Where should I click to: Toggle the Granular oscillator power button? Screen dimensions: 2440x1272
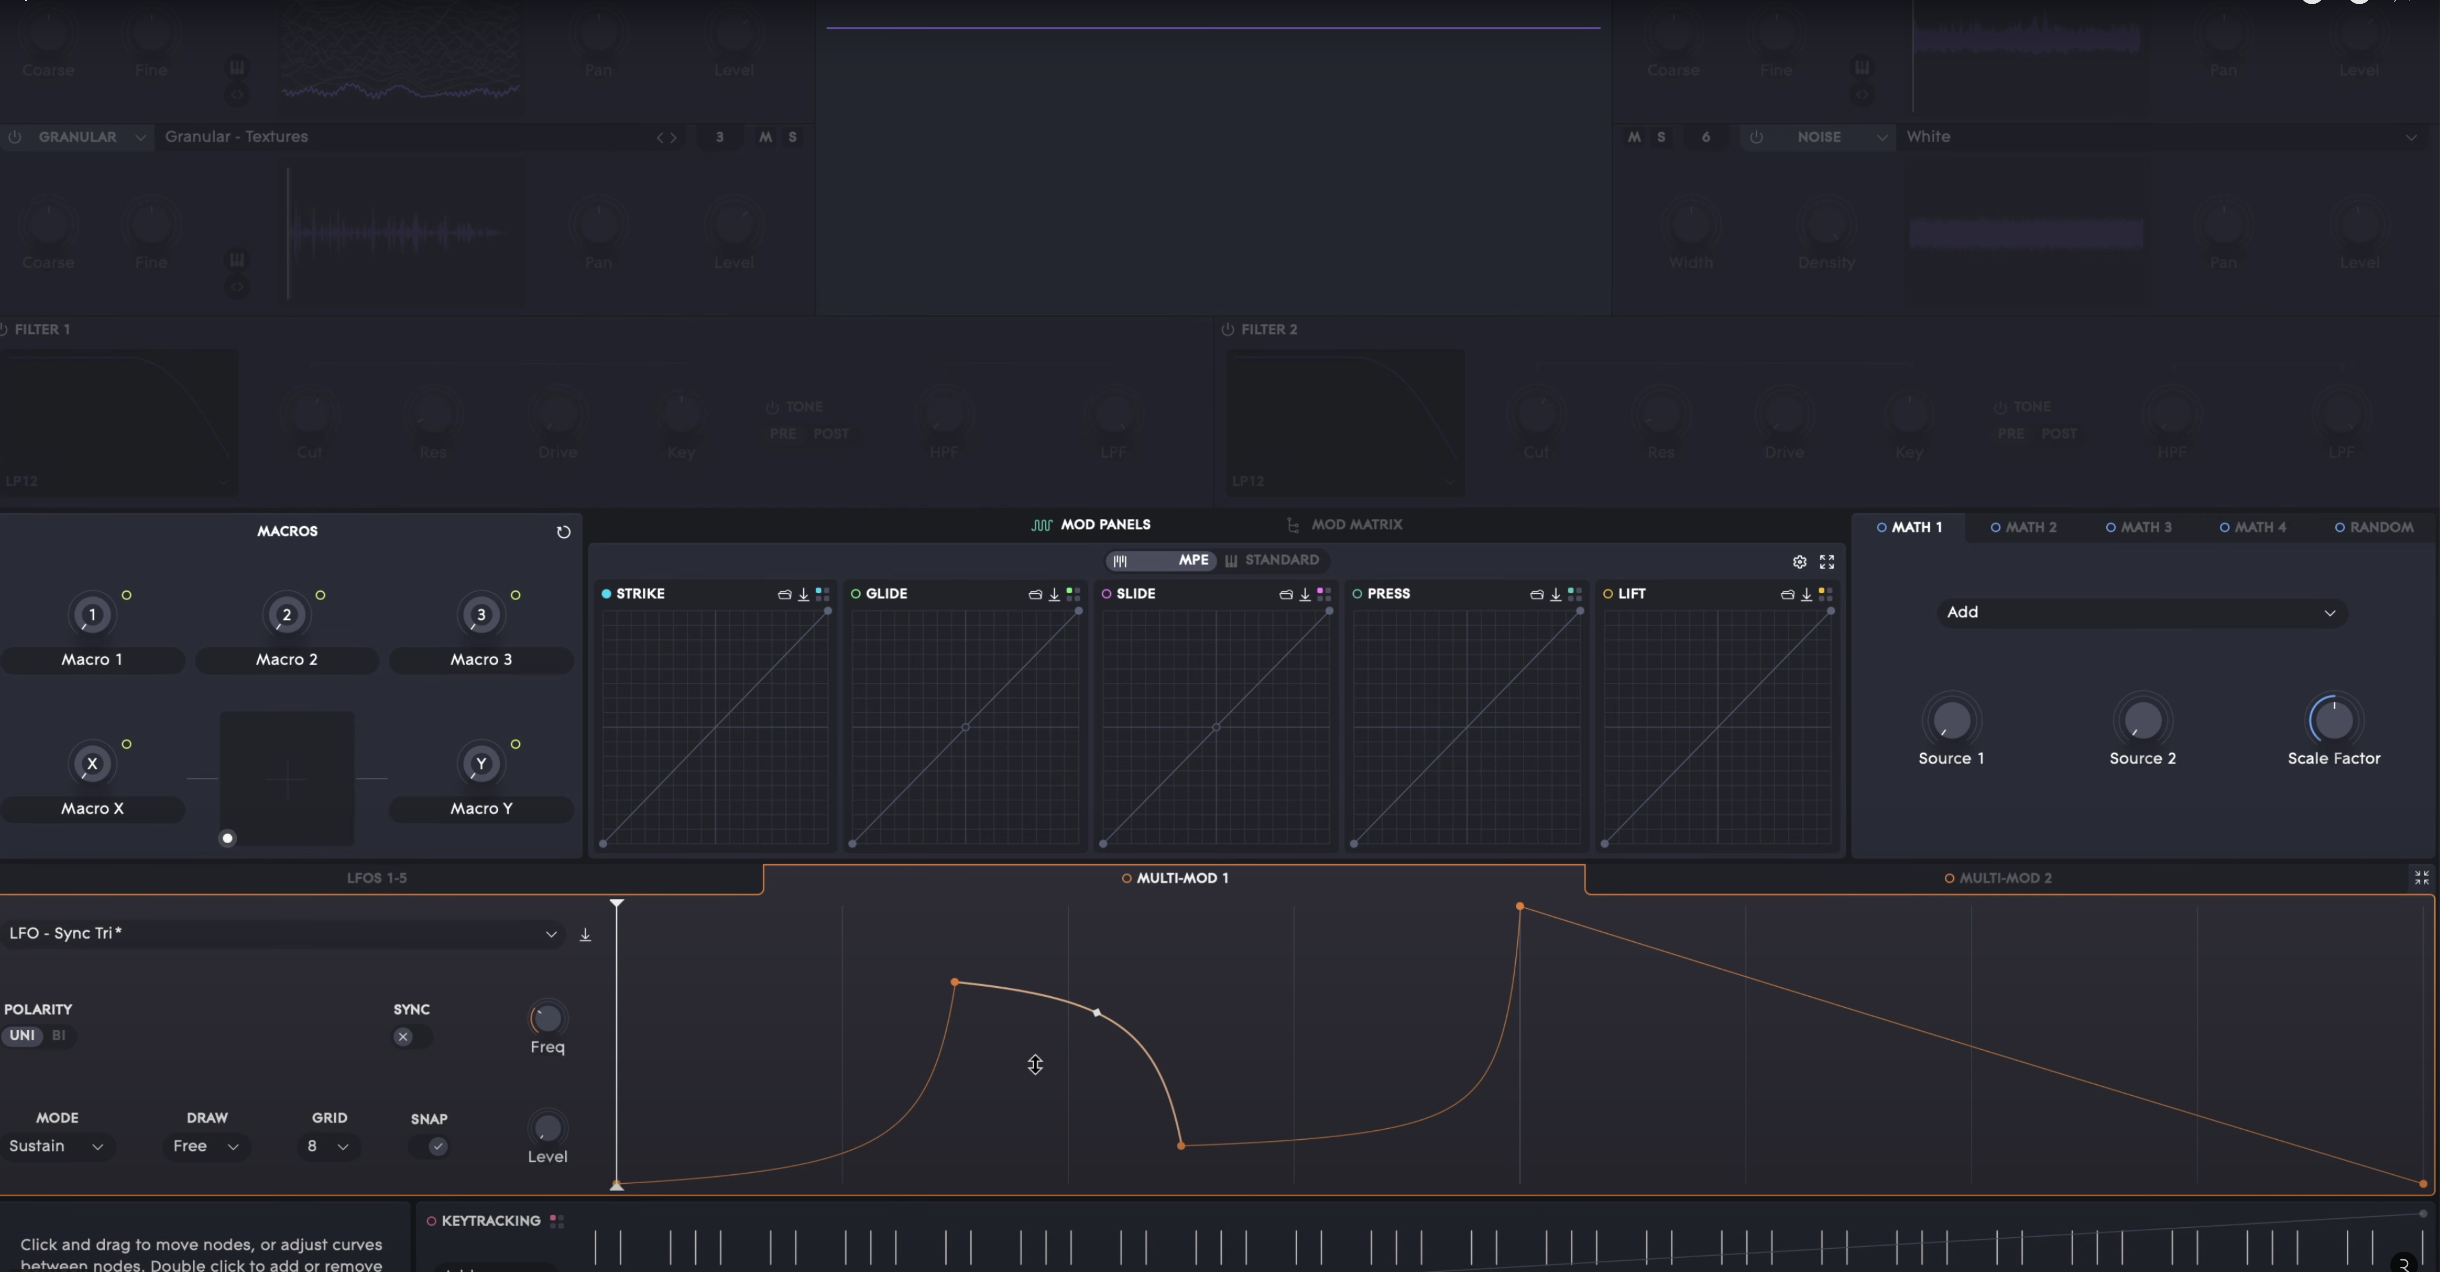point(15,137)
